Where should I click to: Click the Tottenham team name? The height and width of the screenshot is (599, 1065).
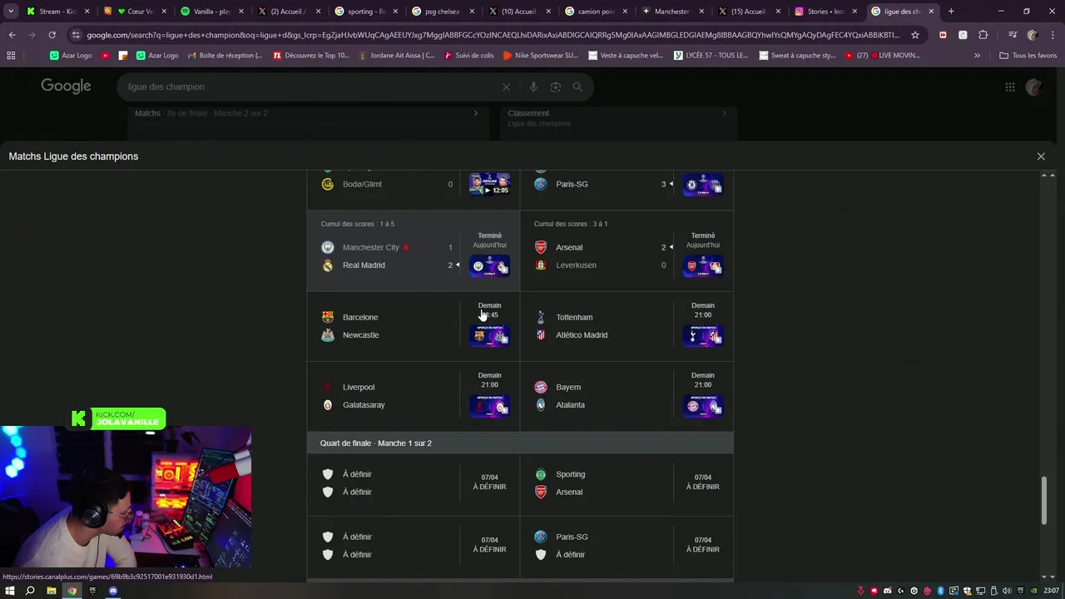click(x=574, y=317)
